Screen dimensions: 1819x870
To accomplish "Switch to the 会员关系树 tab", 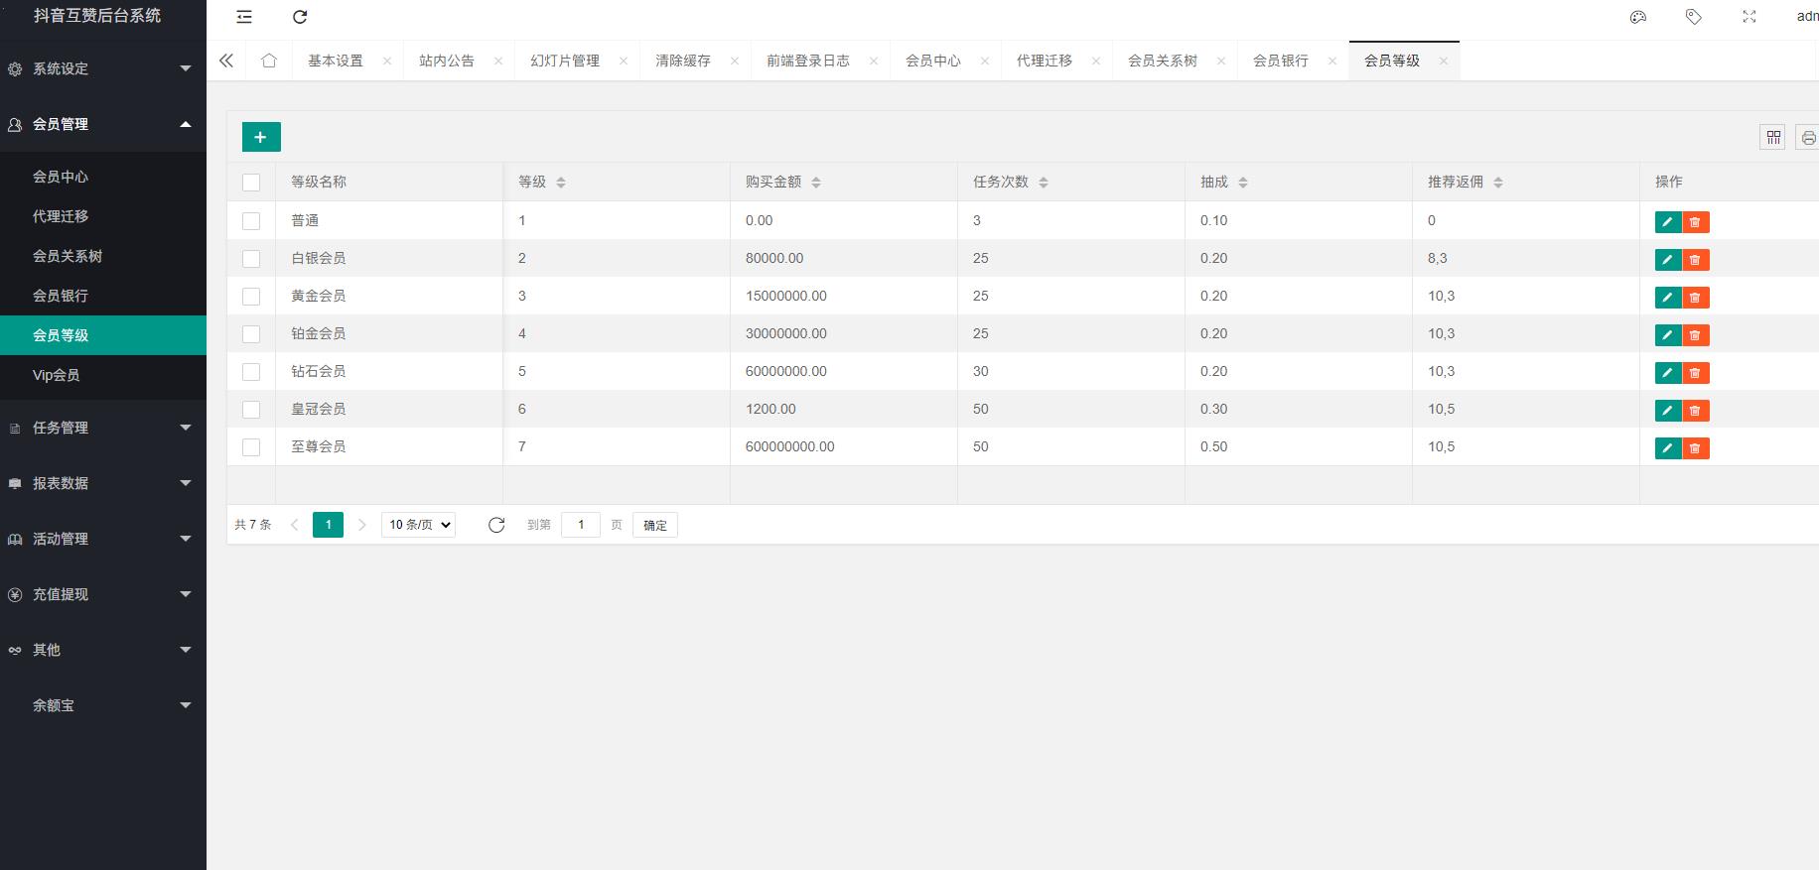I will point(1162,61).
